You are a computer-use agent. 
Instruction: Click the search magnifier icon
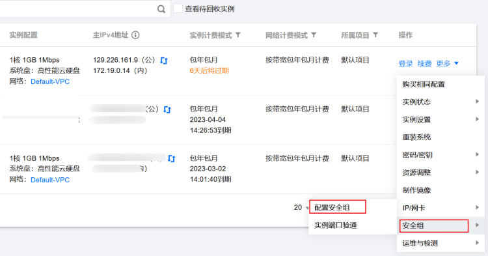click(x=161, y=9)
